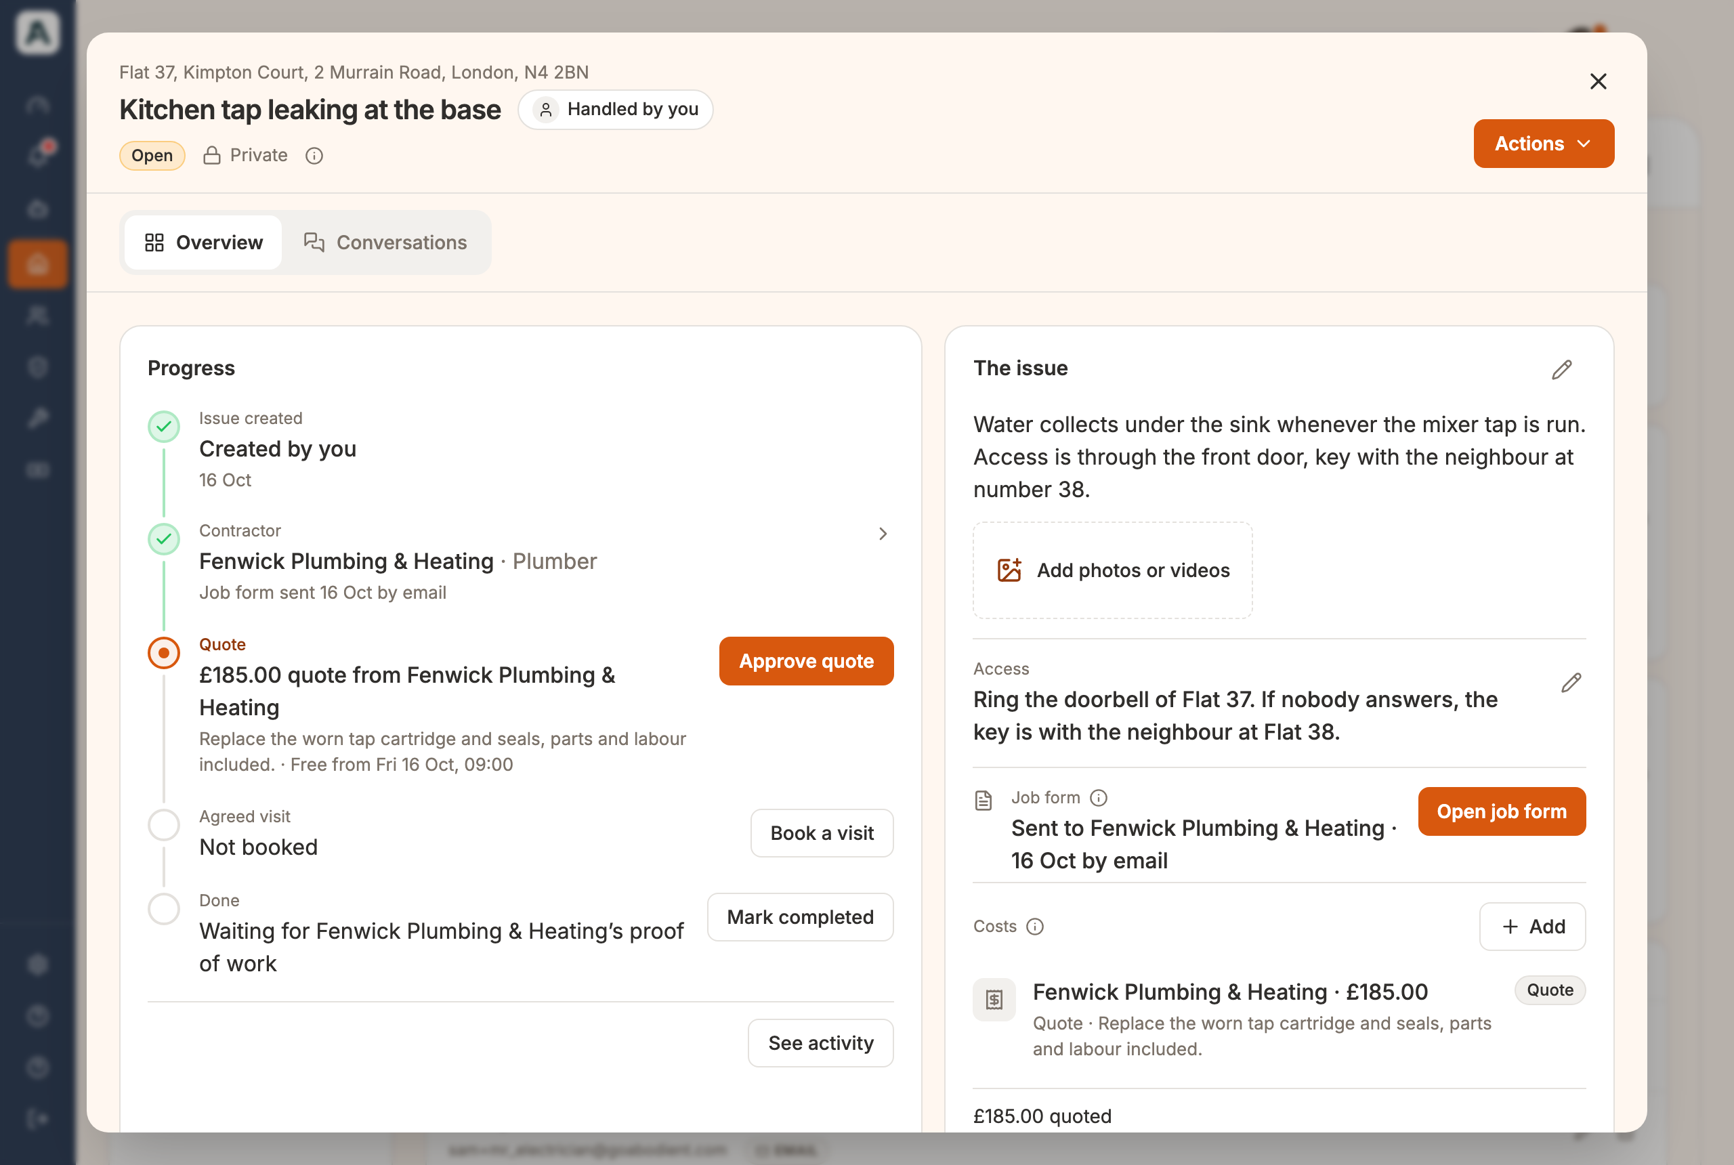The height and width of the screenshot is (1165, 1734).
Task: Click the address 'Flat 37, Kimpton Court' text
Action: [354, 72]
